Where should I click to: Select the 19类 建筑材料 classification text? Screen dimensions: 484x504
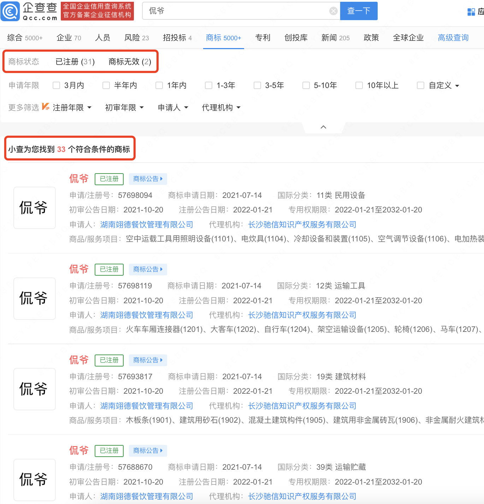click(x=341, y=376)
